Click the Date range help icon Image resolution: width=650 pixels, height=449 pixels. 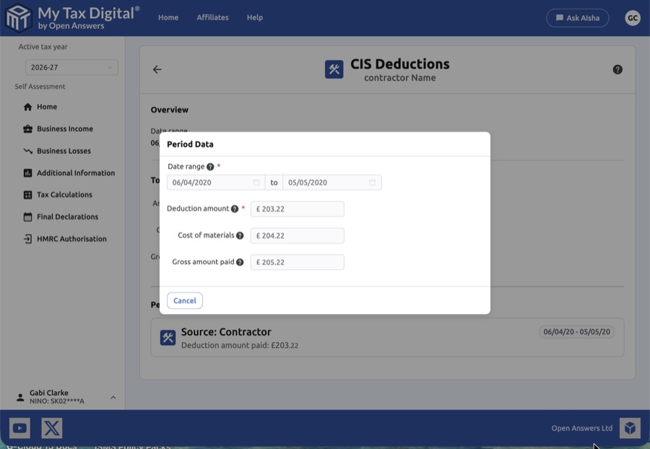pyautogui.click(x=210, y=167)
